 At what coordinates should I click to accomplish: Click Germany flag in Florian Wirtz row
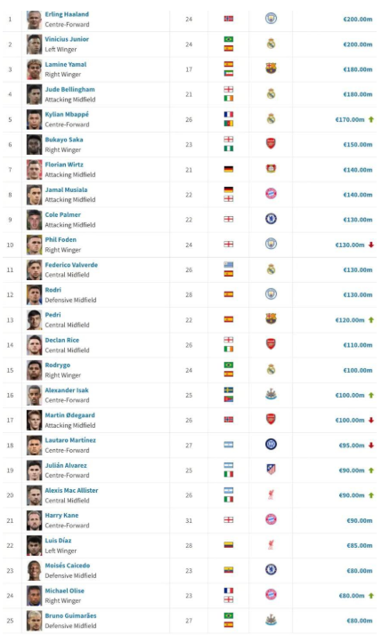tap(229, 169)
